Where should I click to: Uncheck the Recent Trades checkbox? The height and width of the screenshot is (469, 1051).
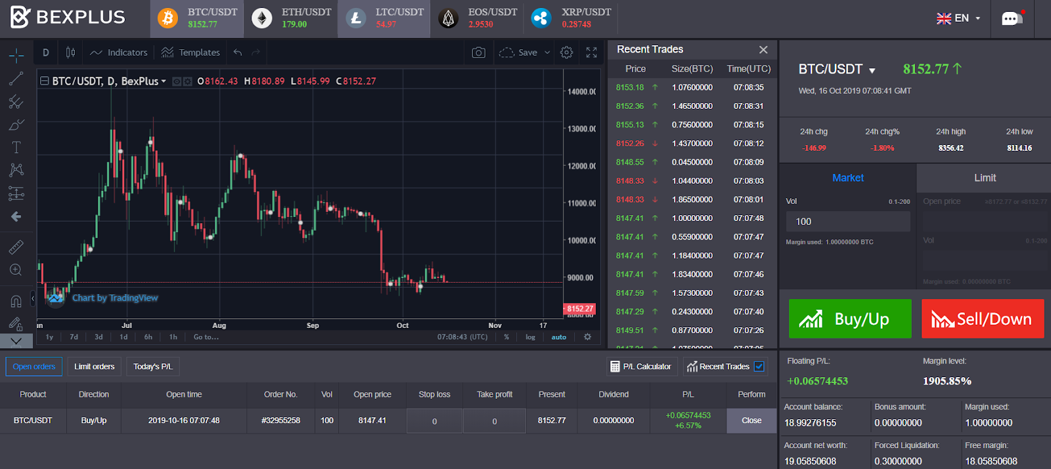pyautogui.click(x=759, y=367)
